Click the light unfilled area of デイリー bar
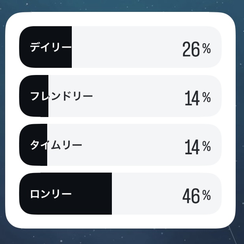The width and height of the screenshot is (244, 244). pyautogui.click(x=127, y=47)
